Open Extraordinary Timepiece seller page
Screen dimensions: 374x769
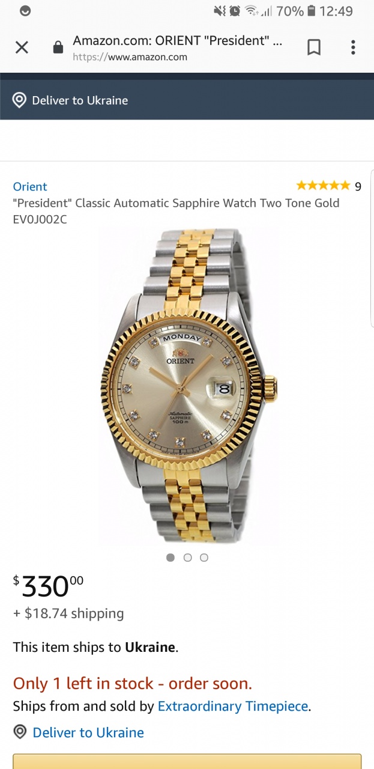click(x=233, y=707)
